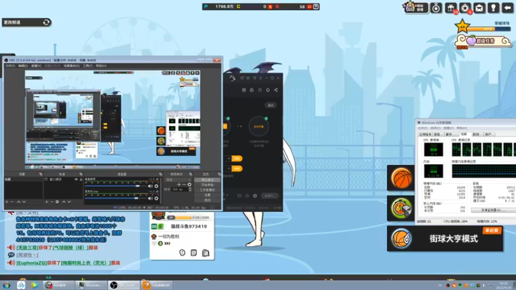This screenshot has height=290, width=516.
Task: Open the transition type dropdown in OBS
Action: [x=179, y=180]
